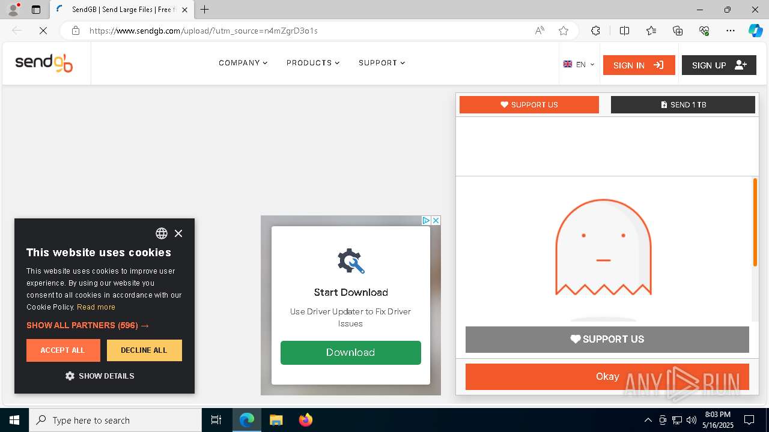Go to the SendGB logo homepage
Screen dimensions: 769x432
tap(44, 63)
